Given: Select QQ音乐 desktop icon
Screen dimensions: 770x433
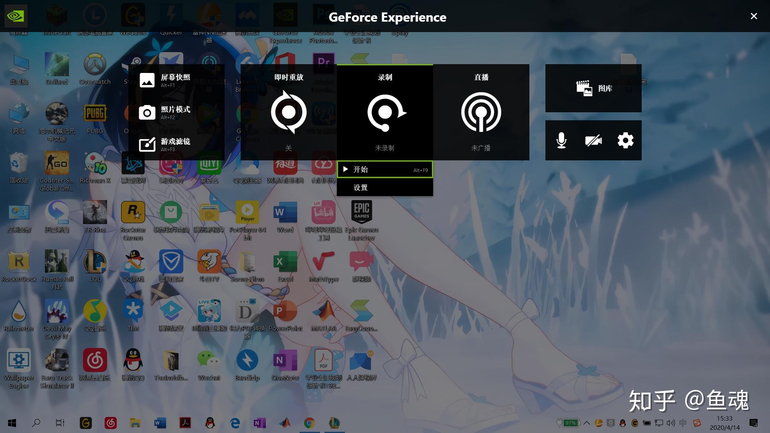Looking at the screenshot, I should pos(95,316).
